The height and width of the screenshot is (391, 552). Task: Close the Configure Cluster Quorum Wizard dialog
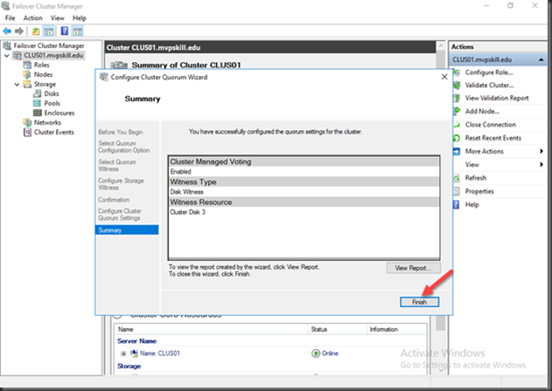pos(444,77)
